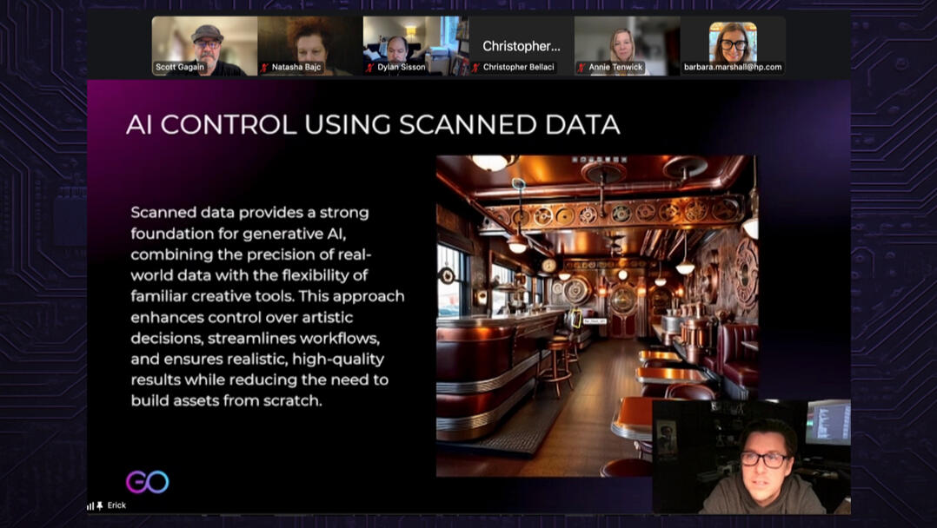Click the 'Annie Tenwick' name label
This screenshot has width=937, height=528.
(x=615, y=67)
